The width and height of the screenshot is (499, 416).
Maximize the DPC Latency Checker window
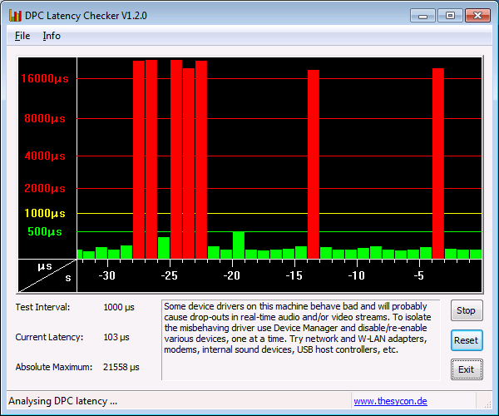[450, 15]
